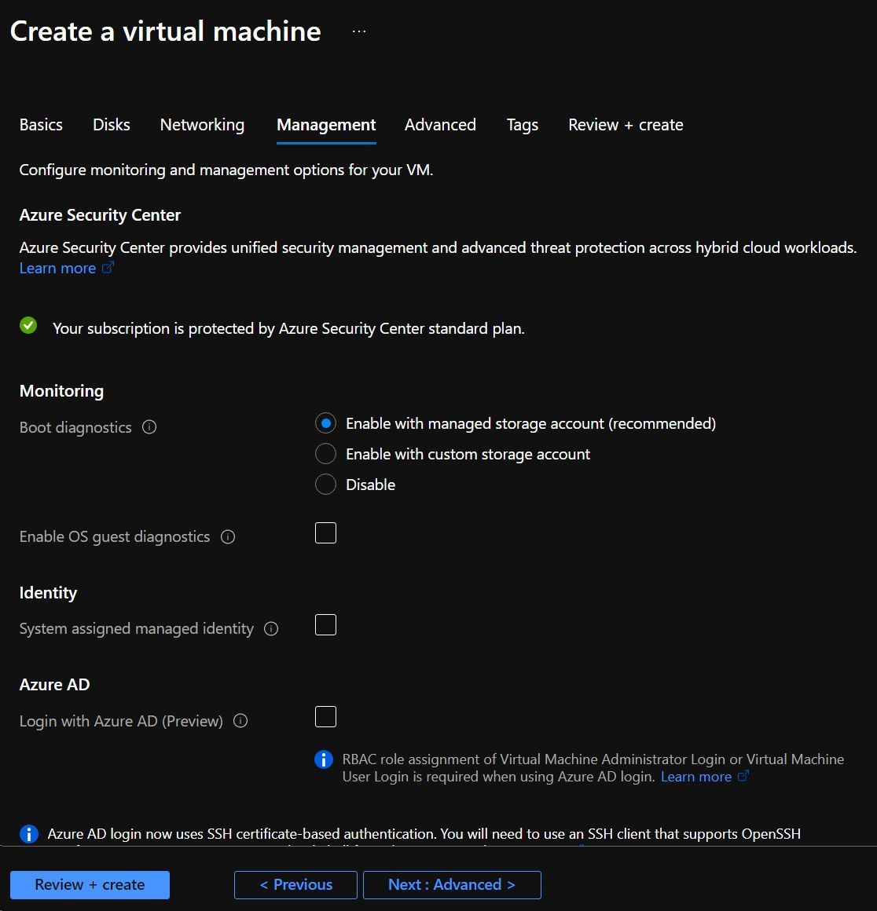Check the Enable OS guest diagnostics box
The height and width of the screenshot is (911, 877).
click(x=325, y=532)
